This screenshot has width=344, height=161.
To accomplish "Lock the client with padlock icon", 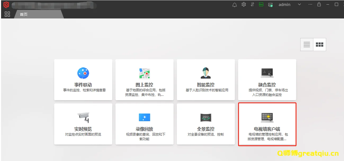I will (x=319, y=4).
